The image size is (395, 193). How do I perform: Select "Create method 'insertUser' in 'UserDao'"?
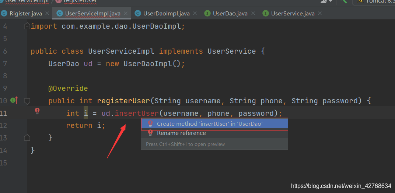coord(210,124)
